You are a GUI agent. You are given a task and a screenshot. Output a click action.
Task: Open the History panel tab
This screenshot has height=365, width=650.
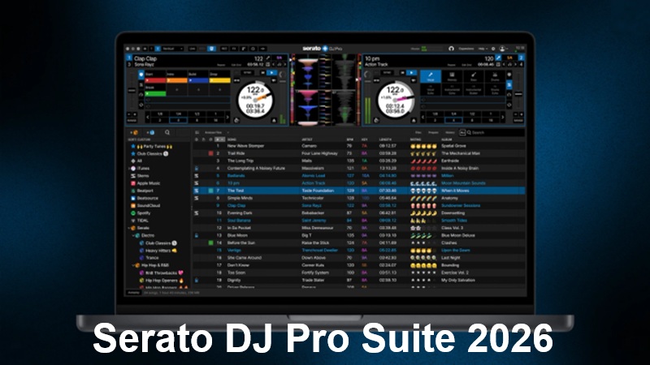pyautogui.click(x=450, y=132)
